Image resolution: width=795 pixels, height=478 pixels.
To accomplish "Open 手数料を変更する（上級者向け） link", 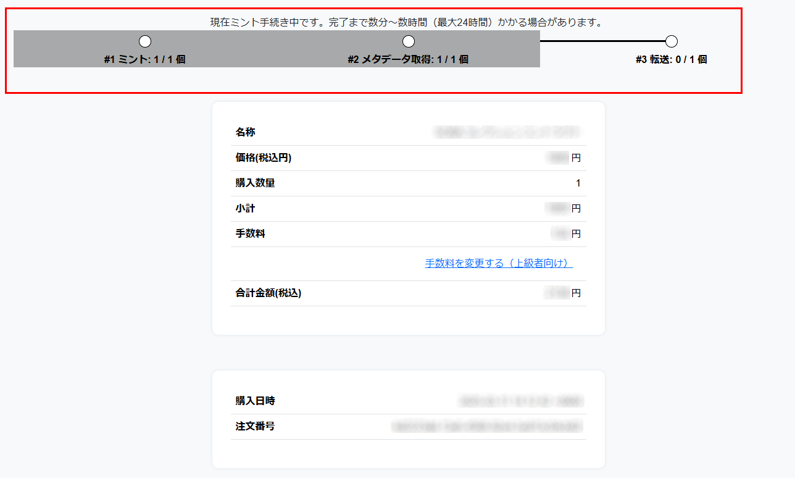I will 499,264.
